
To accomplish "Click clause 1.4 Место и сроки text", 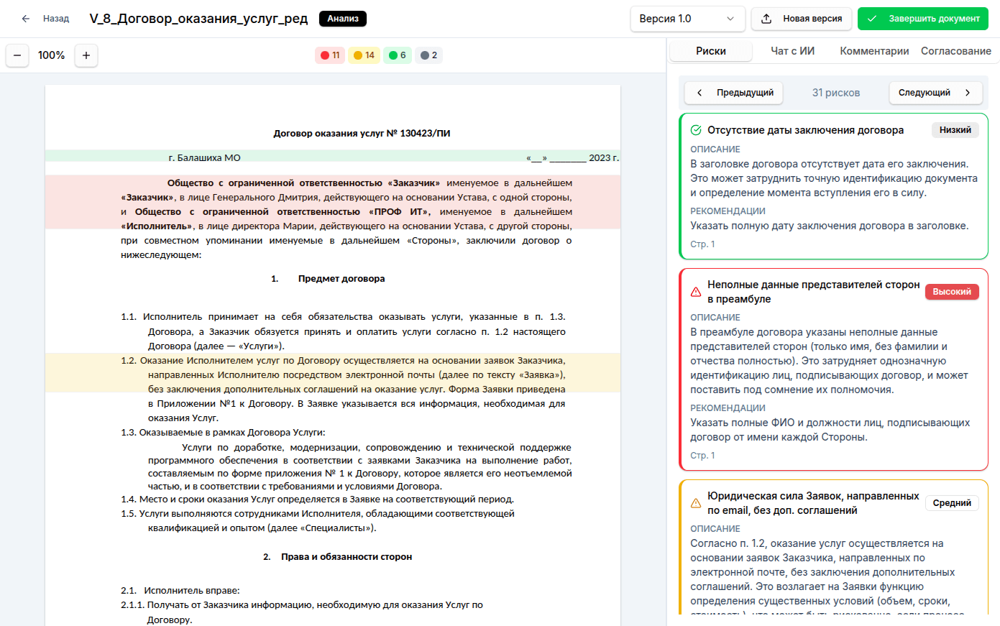I will click(317, 500).
